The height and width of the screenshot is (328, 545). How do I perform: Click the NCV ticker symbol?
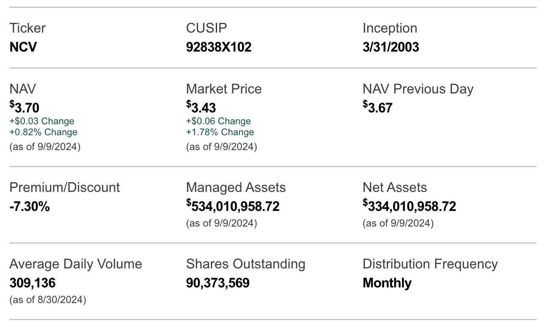click(x=23, y=46)
